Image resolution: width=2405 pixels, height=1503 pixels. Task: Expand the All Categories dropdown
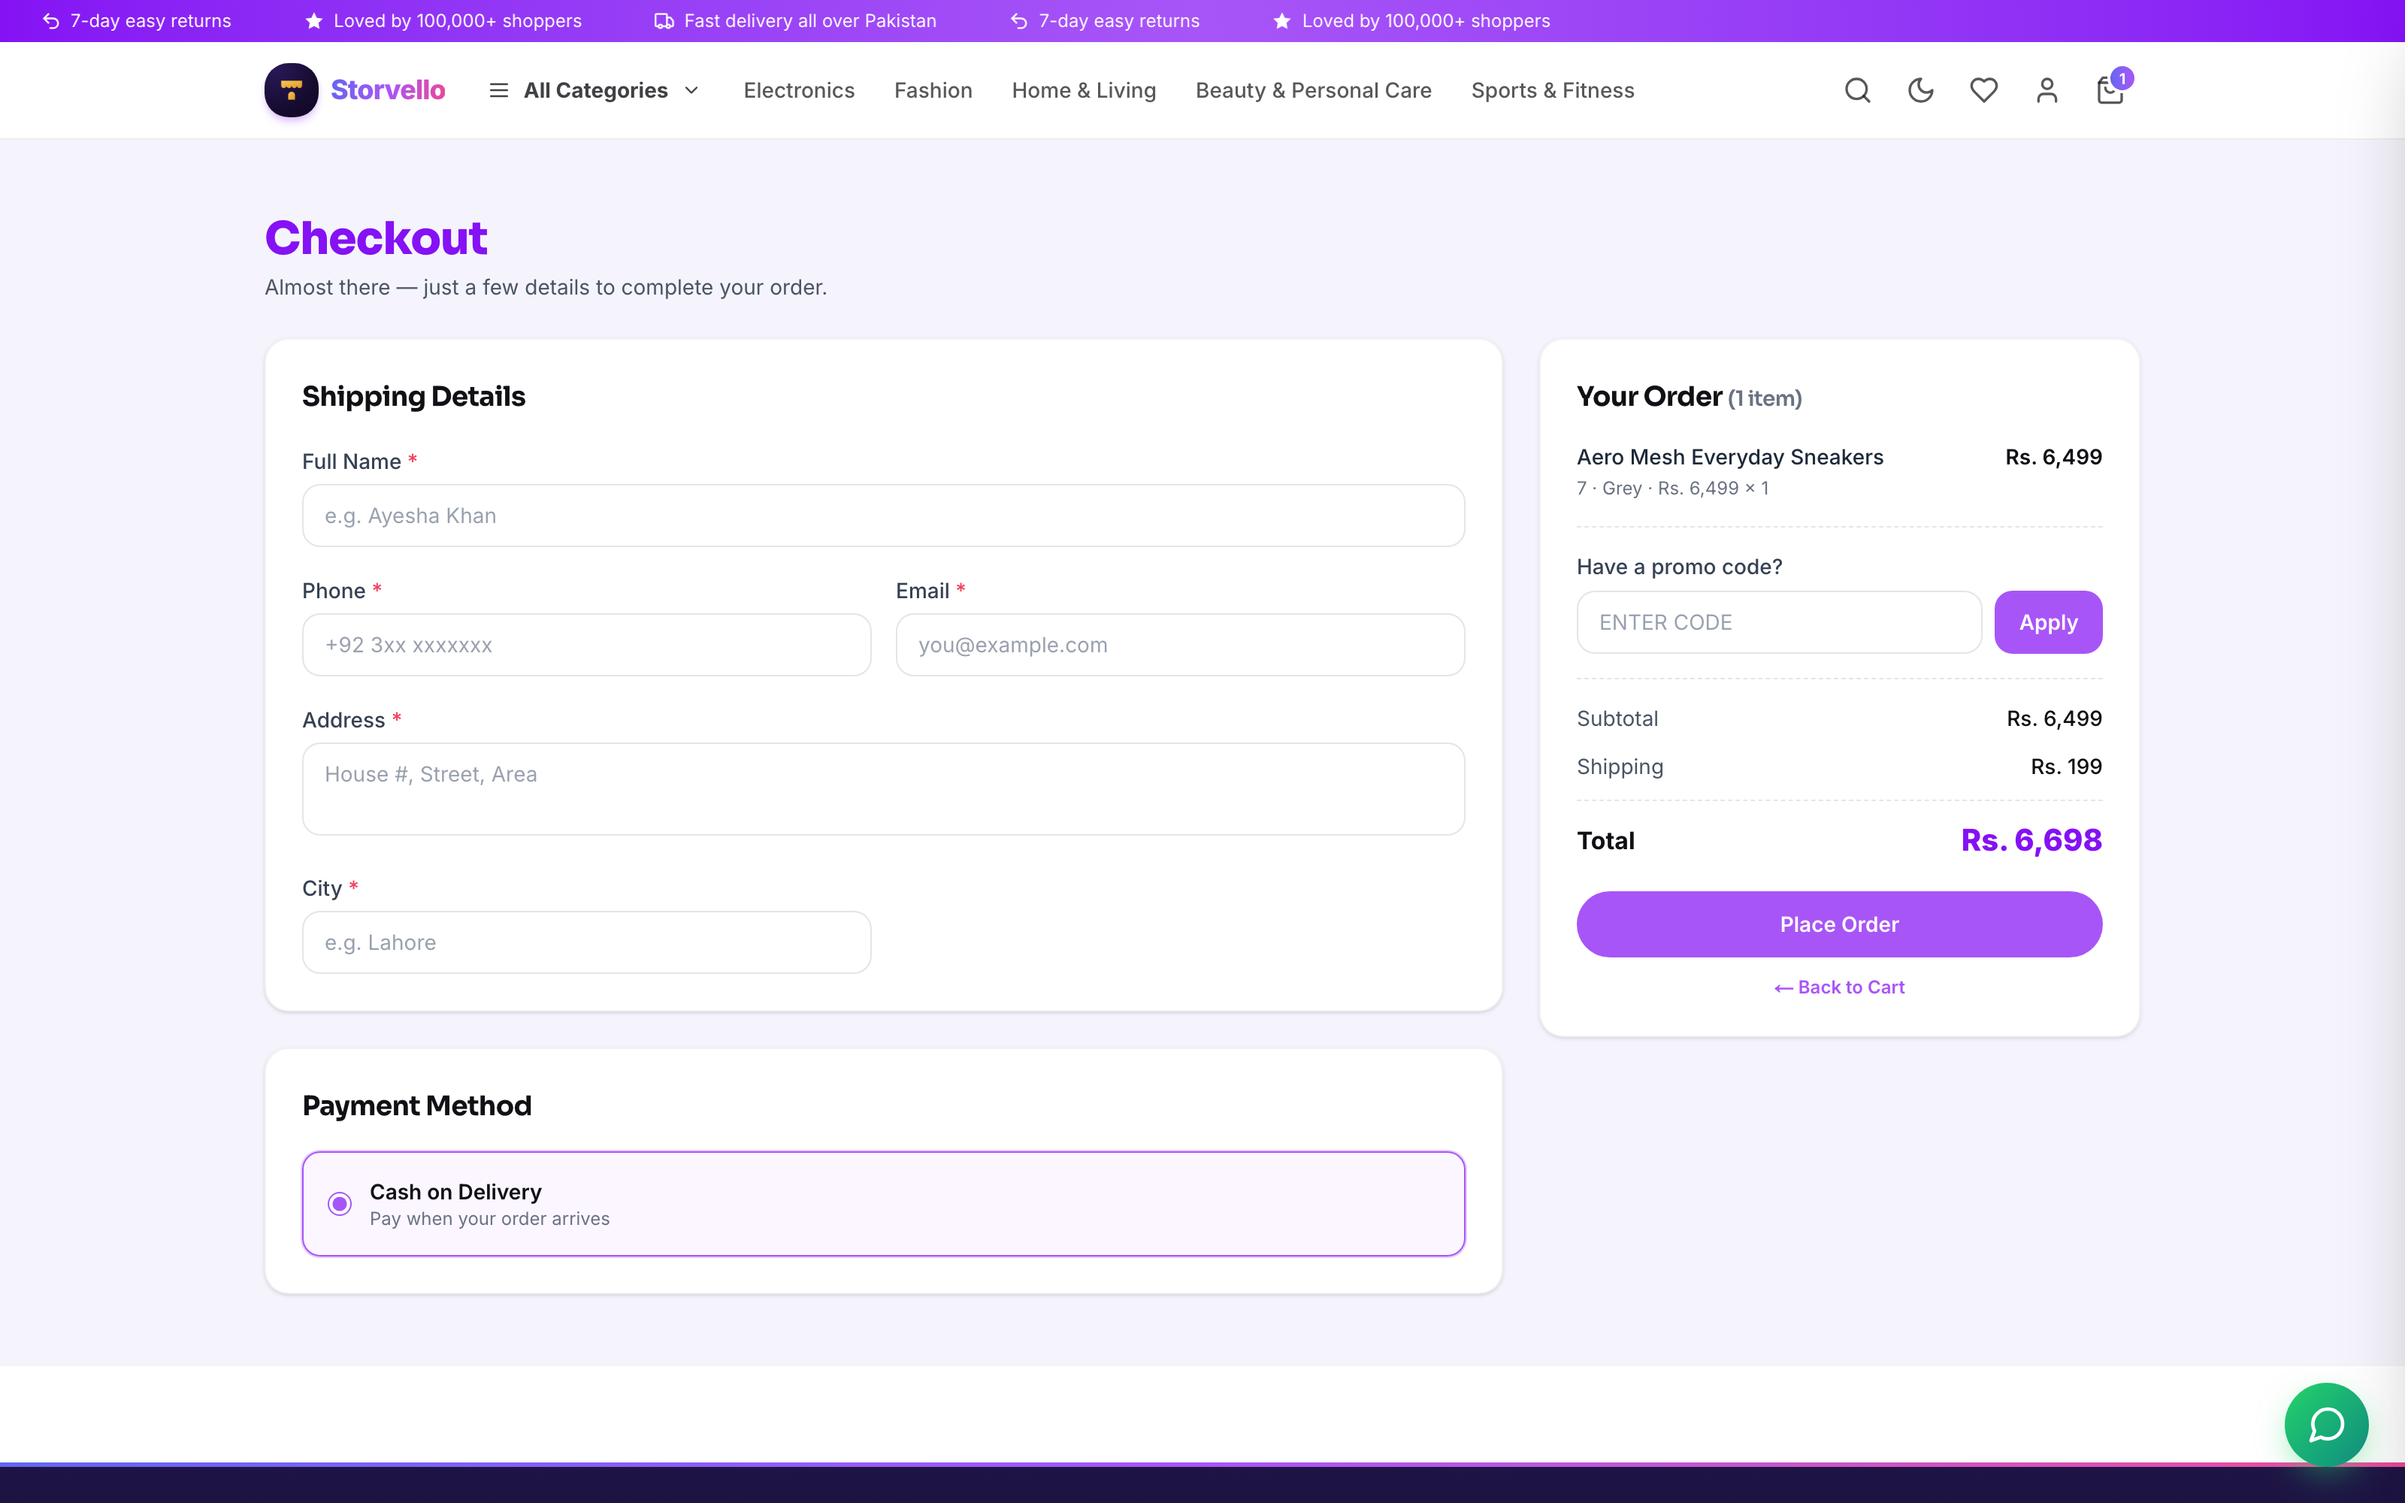tap(595, 90)
